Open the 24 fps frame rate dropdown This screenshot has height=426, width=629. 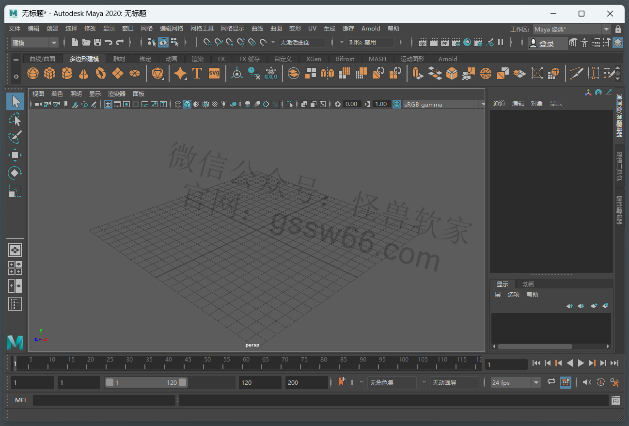pyautogui.click(x=516, y=383)
